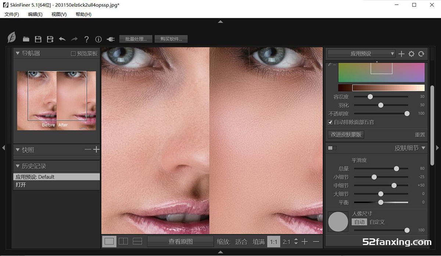The height and width of the screenshot is (256, 441).
Task: Switch to side-by-side split view layout
Action: pos(123,241)
